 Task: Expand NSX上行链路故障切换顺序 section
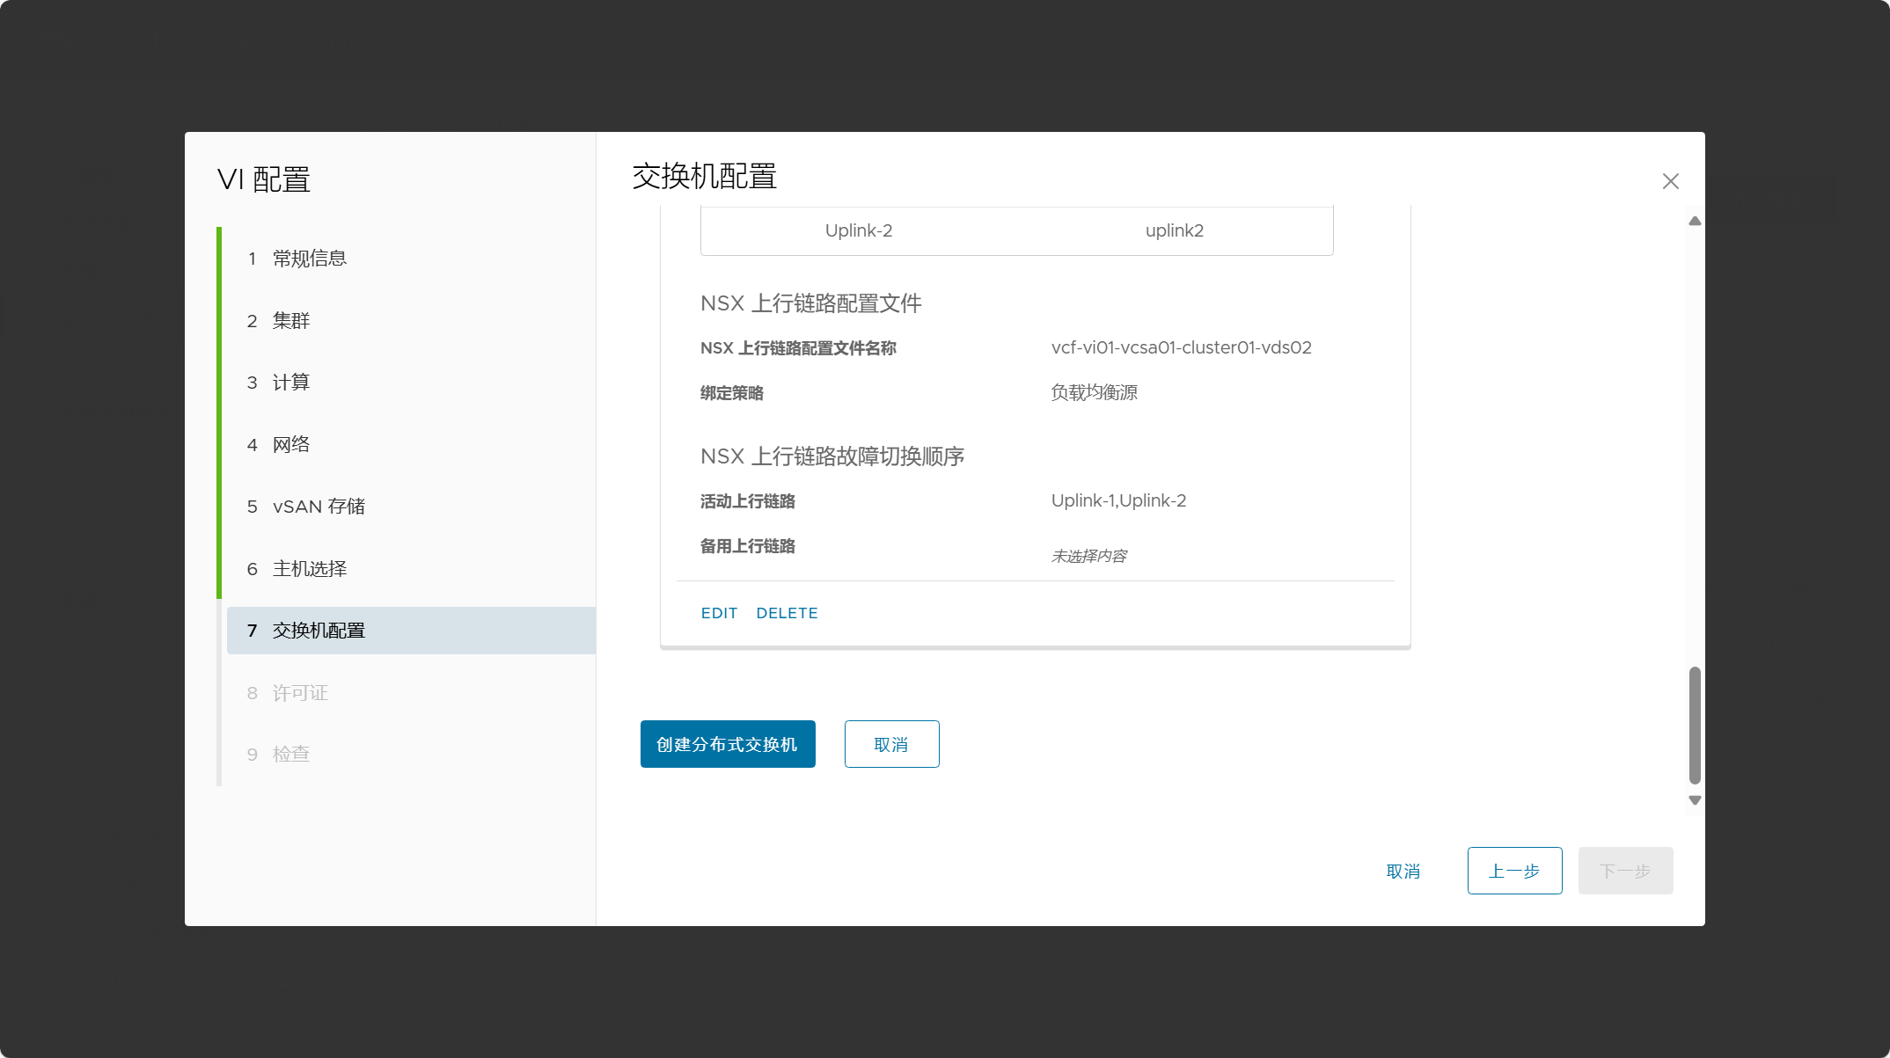pos(831,456)
